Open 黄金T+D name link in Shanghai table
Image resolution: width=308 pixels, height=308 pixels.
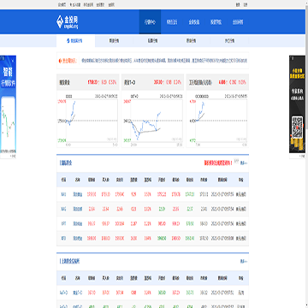point(78,293)
